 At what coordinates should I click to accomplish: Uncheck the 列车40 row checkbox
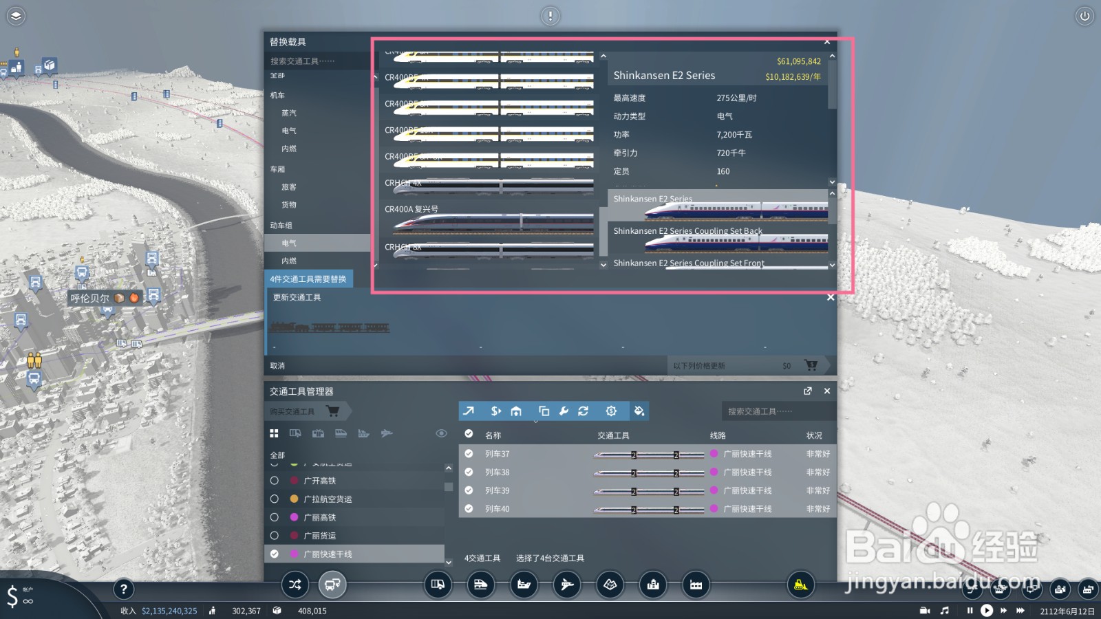(x=469, y=509)
